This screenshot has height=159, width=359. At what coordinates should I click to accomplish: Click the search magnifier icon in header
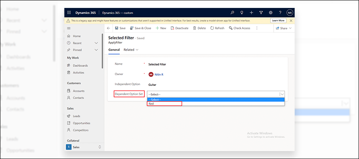232,13
